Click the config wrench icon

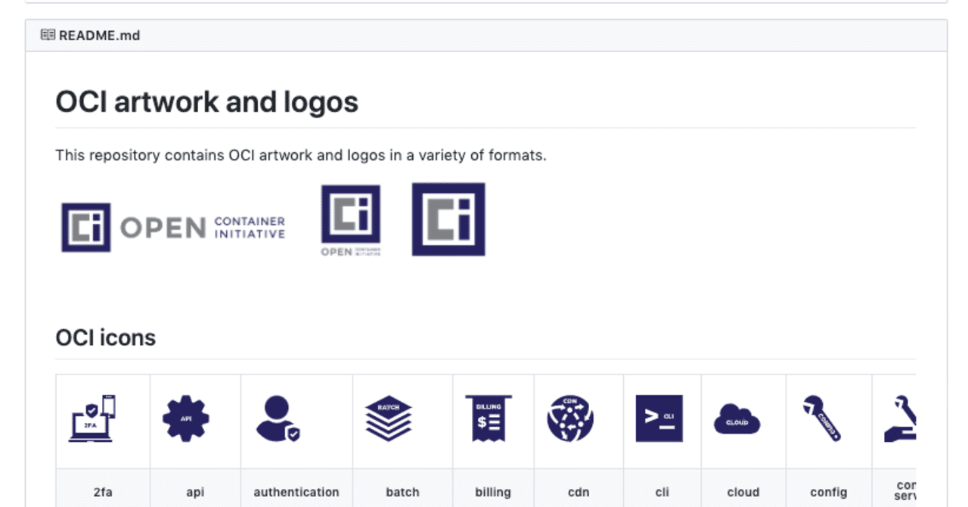[822, 418]
